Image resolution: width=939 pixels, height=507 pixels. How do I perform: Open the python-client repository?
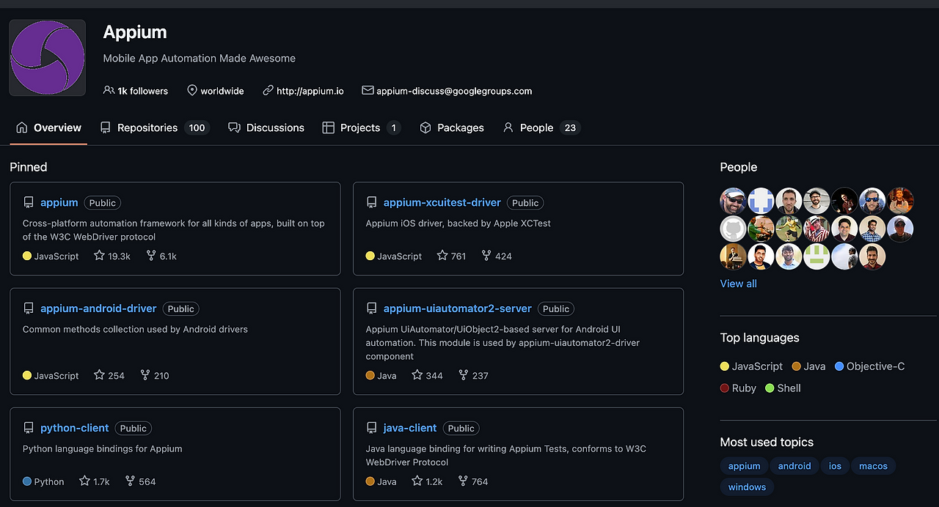click(x=75, y=428)
